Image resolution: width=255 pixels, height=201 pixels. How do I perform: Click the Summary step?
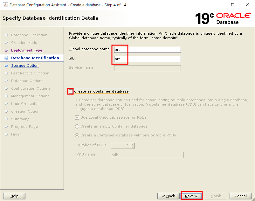20,119
